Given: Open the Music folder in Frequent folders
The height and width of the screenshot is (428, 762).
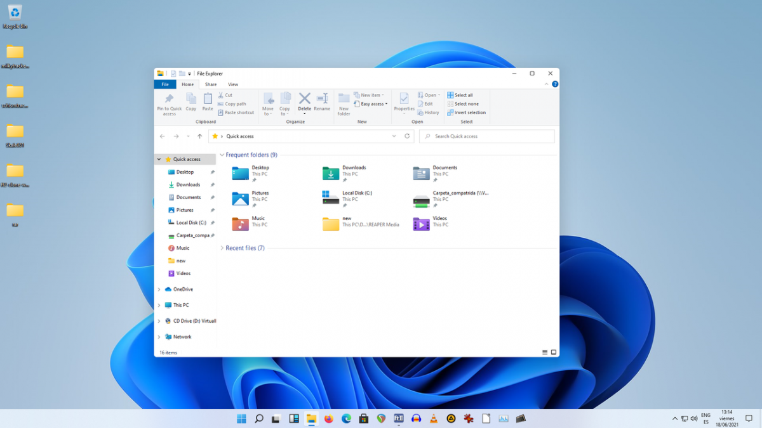Looking at the screenshot, I should (241, 223).
